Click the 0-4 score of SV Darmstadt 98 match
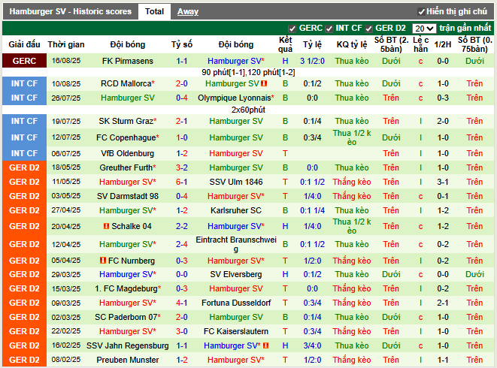Viewport: 497px width, 368px height. [182, 196]
